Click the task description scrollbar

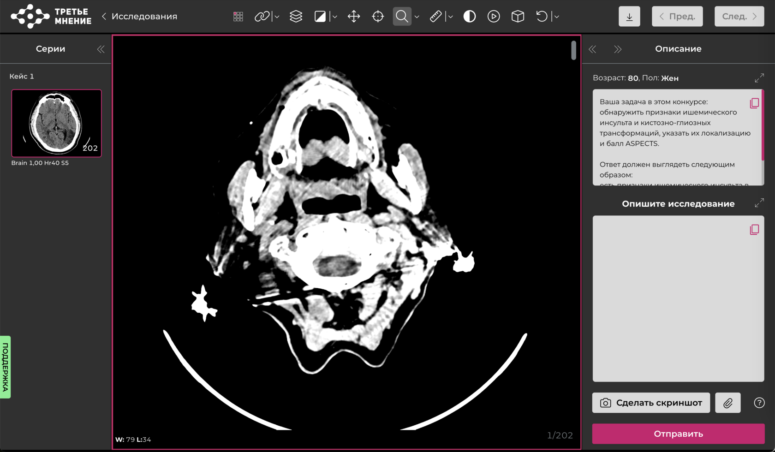(x=763, y=125)
